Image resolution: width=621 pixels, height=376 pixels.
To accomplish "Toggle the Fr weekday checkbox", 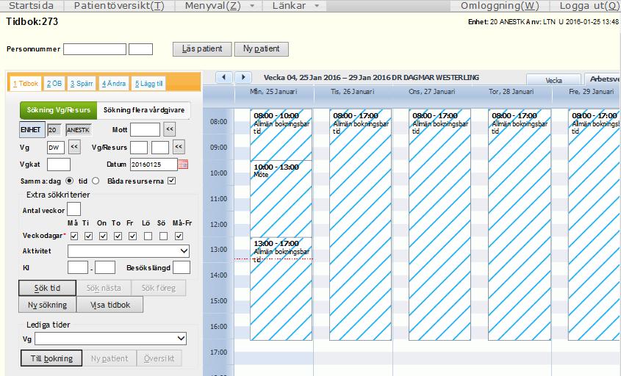I will point(133,236).
